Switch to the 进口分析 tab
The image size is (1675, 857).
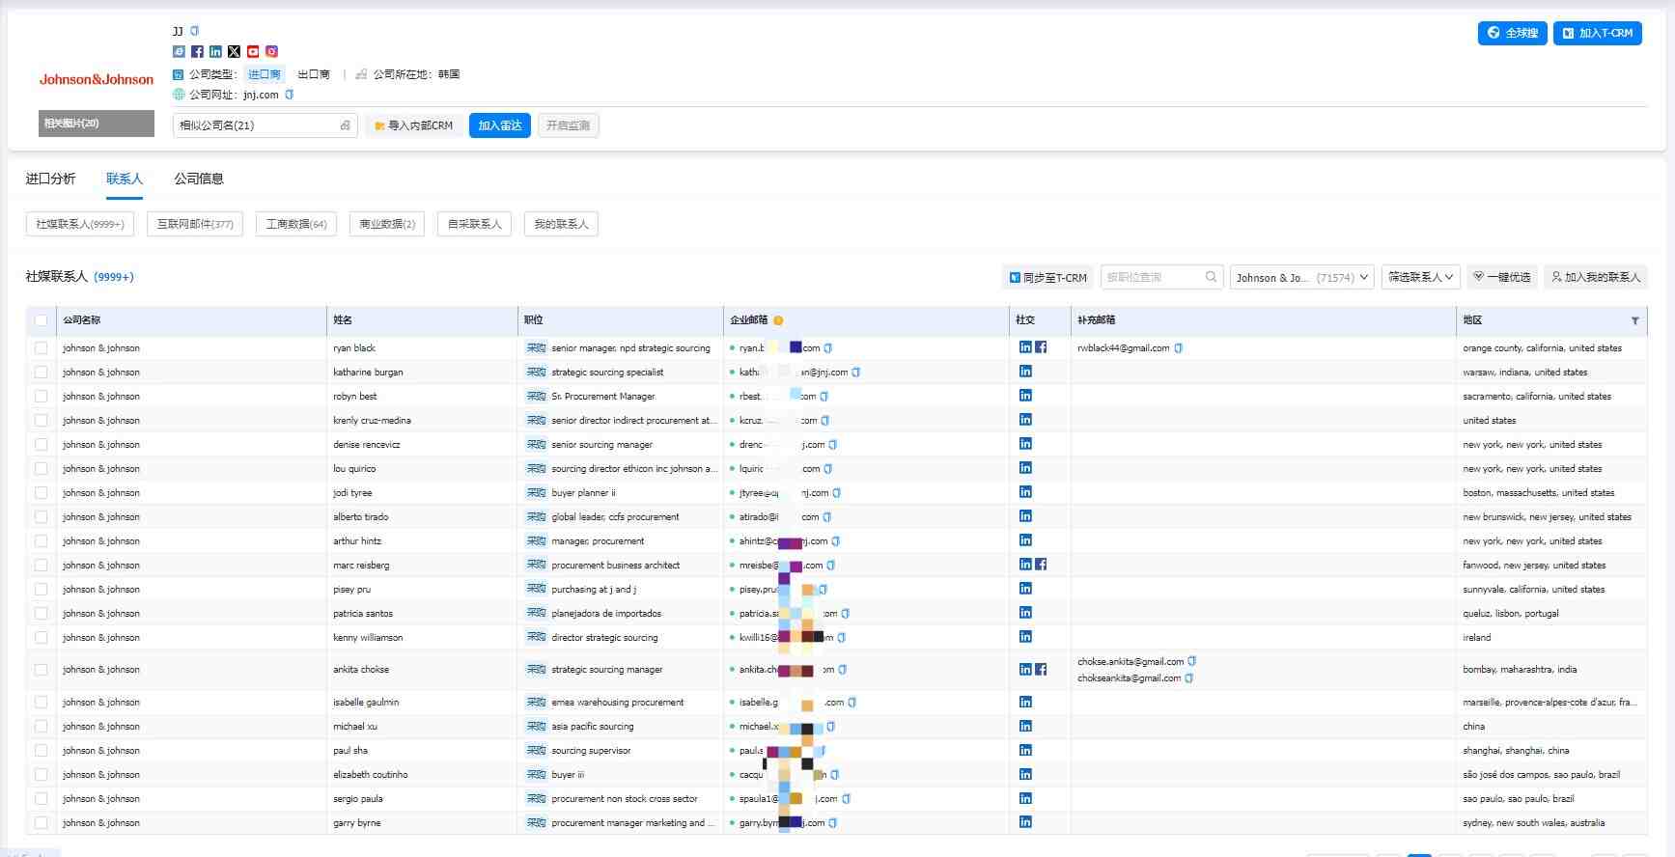click(50, 179)
